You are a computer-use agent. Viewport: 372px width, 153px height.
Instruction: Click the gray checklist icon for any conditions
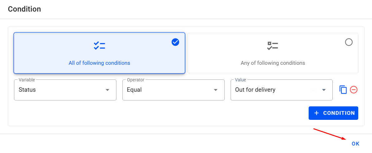pos(272,46)
